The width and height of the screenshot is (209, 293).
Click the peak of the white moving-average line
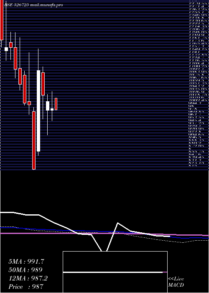118,223
